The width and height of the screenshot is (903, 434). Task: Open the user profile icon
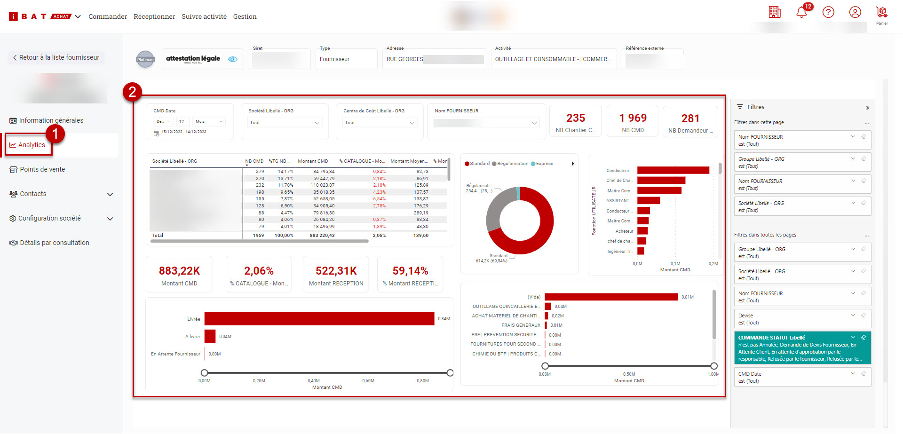click(855, 12)
